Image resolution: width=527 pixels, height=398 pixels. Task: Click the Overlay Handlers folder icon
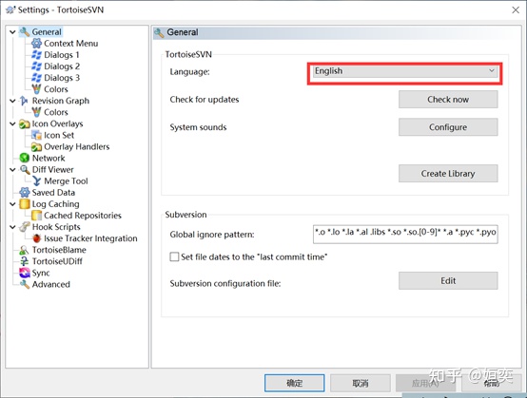(36, 146)
